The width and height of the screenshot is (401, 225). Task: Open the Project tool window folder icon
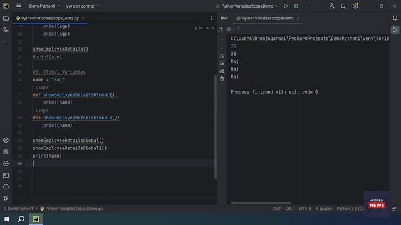(x=6, y=18)
